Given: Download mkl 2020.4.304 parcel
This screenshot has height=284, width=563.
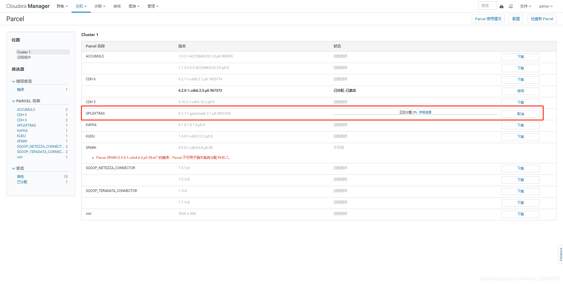Looking at the screenshot, I should [520, 214].
